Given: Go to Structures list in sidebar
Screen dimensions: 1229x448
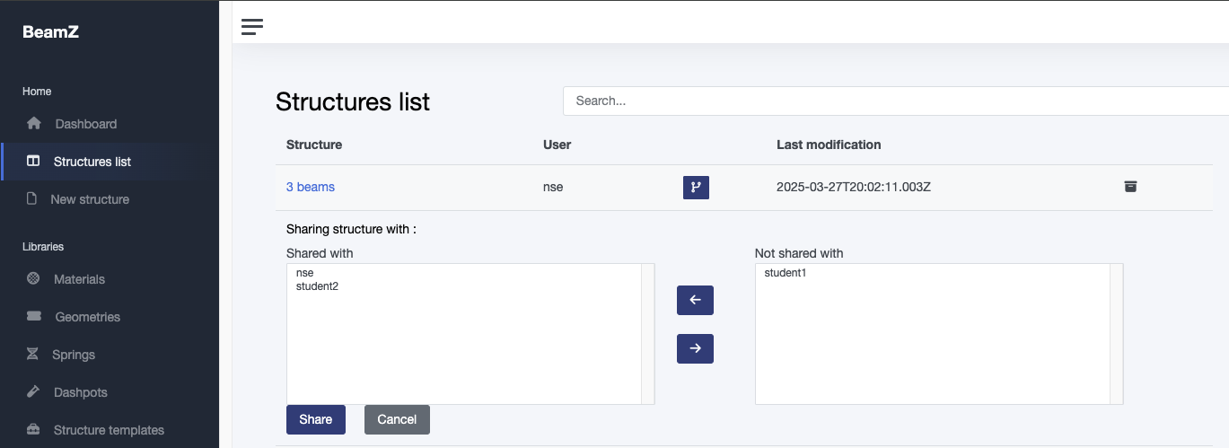Looking at the screenshot, I should click(x=92, y=162).
